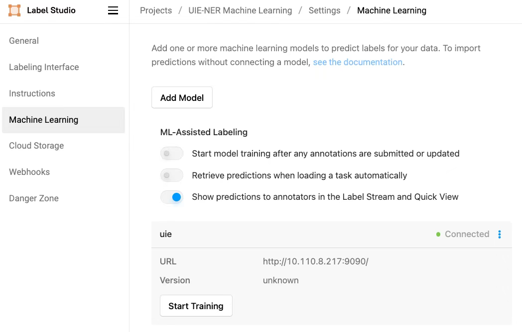Open the see the documentation link
The height and width of the screenshot is (332, 522).
pyautogui.click(x=358, y=62)
